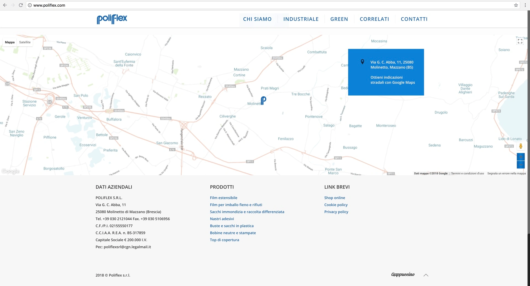Click the Poliflex P marker on map
This screenshot has width=530, height=286.
pyautogui.click(x=263, y=100)
